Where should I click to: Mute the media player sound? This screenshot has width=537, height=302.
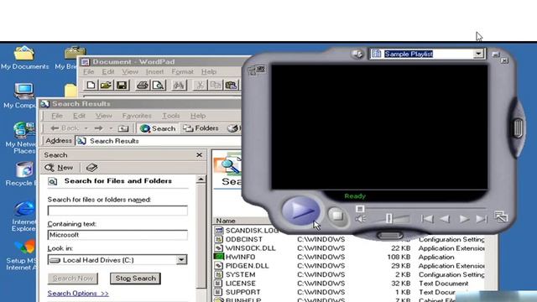tap(360, 219)
